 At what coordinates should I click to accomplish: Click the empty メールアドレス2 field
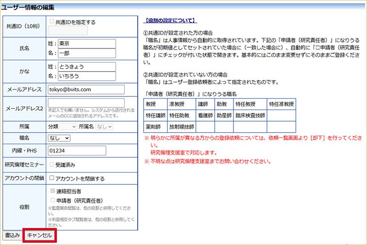[86, 103]
